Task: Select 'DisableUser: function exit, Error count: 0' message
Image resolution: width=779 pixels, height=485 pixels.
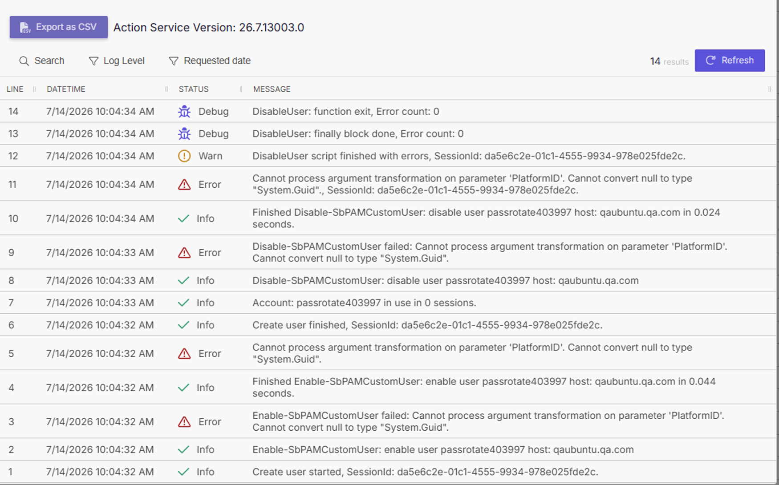Action: pyautogui.click(x=346, y=111)
